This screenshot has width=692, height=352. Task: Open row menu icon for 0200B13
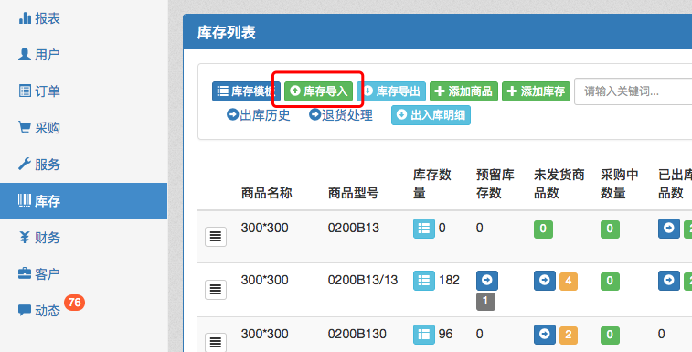click(216, 237)
